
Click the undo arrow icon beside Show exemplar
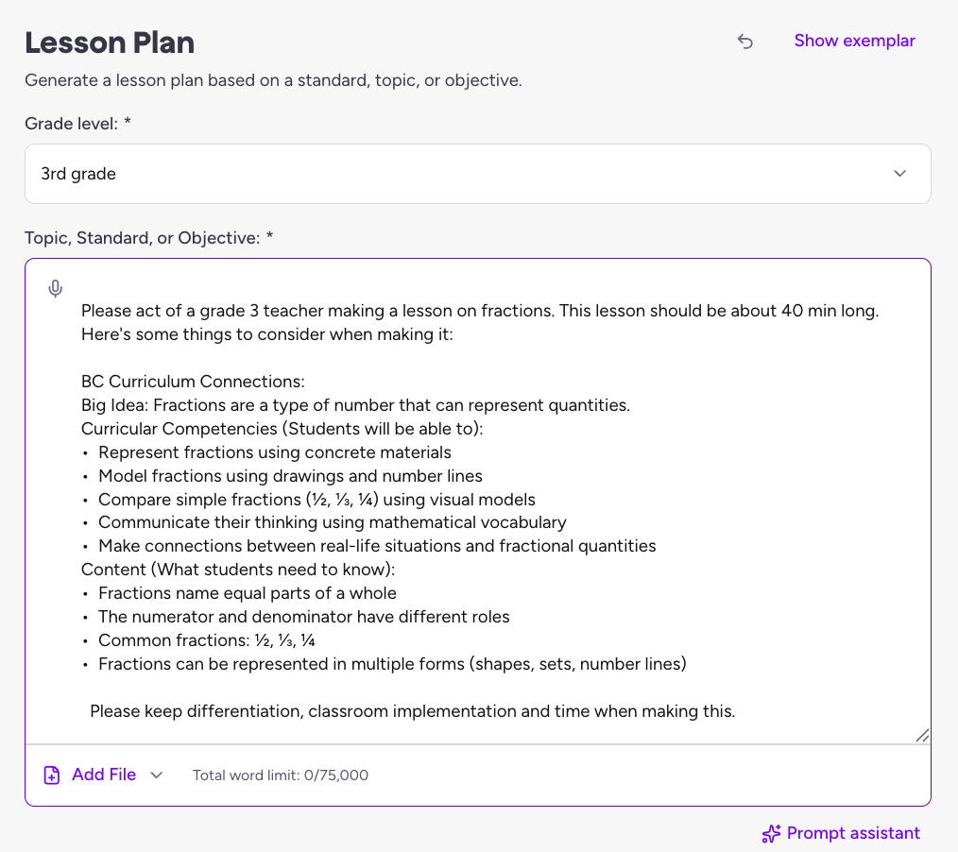click(745, 42)
